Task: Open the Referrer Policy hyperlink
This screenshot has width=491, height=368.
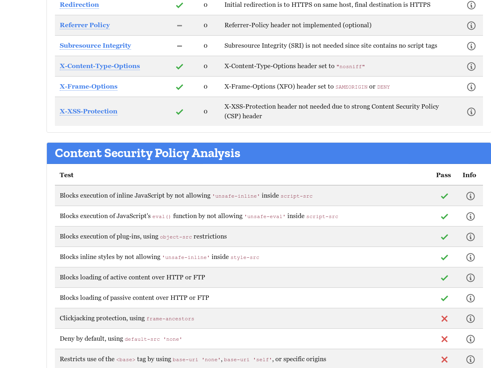Action: pos(85,25)
